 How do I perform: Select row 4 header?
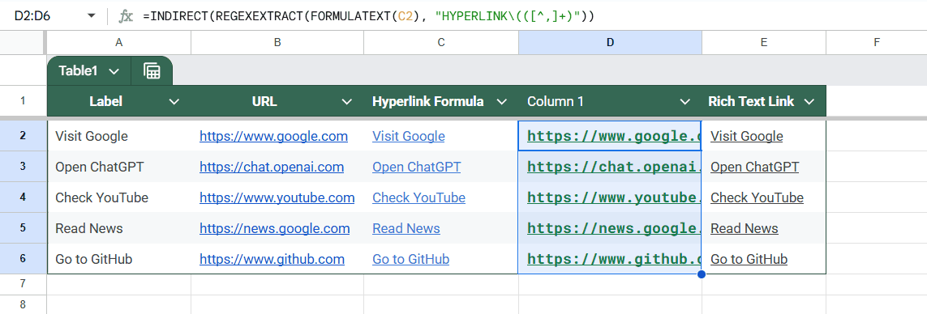click(23, 197)
